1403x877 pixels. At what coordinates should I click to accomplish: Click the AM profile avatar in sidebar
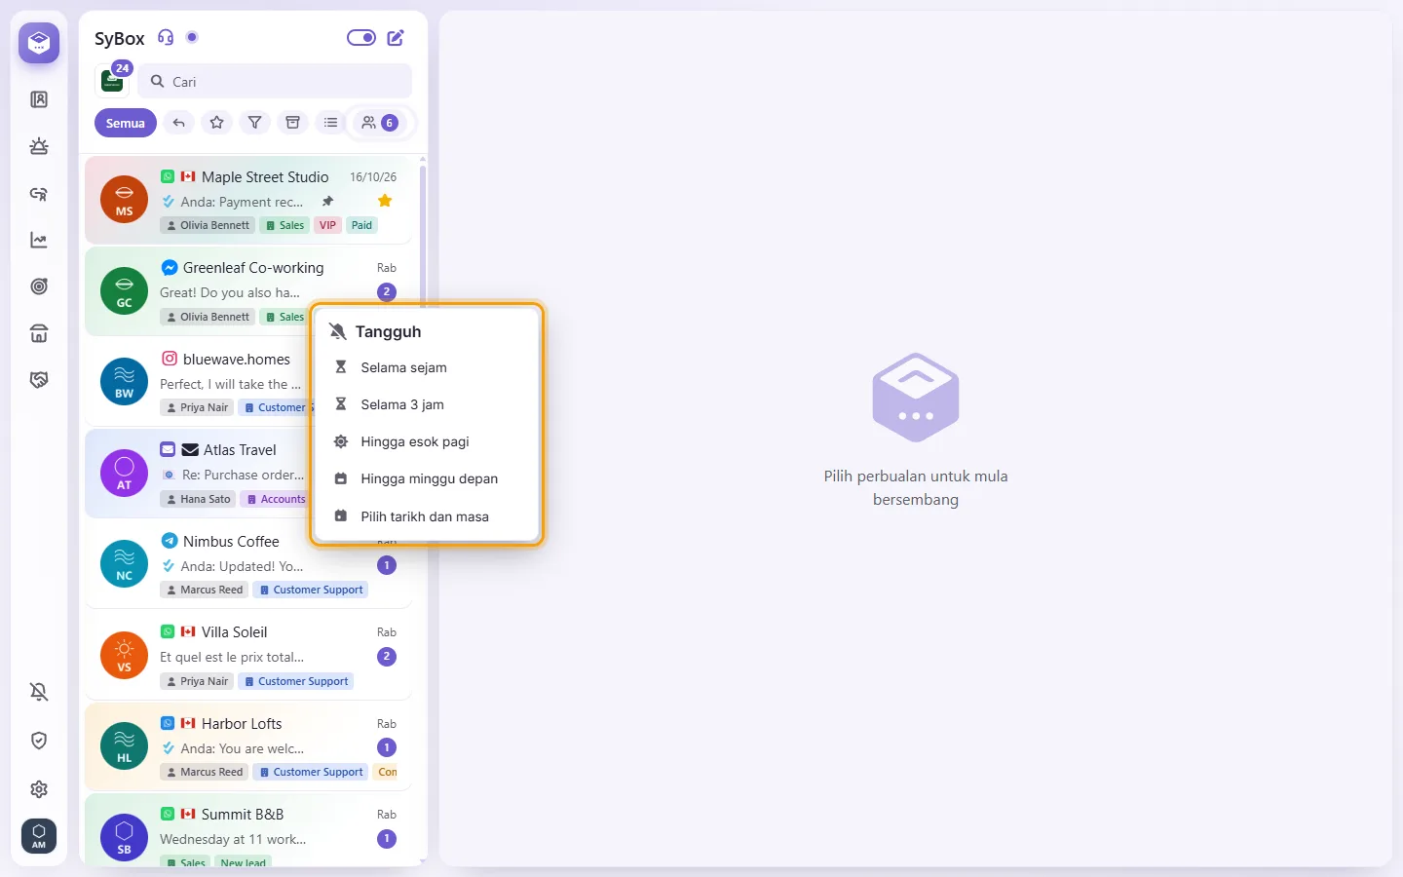39,836
